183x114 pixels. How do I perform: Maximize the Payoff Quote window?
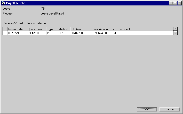tap(175, 3)
